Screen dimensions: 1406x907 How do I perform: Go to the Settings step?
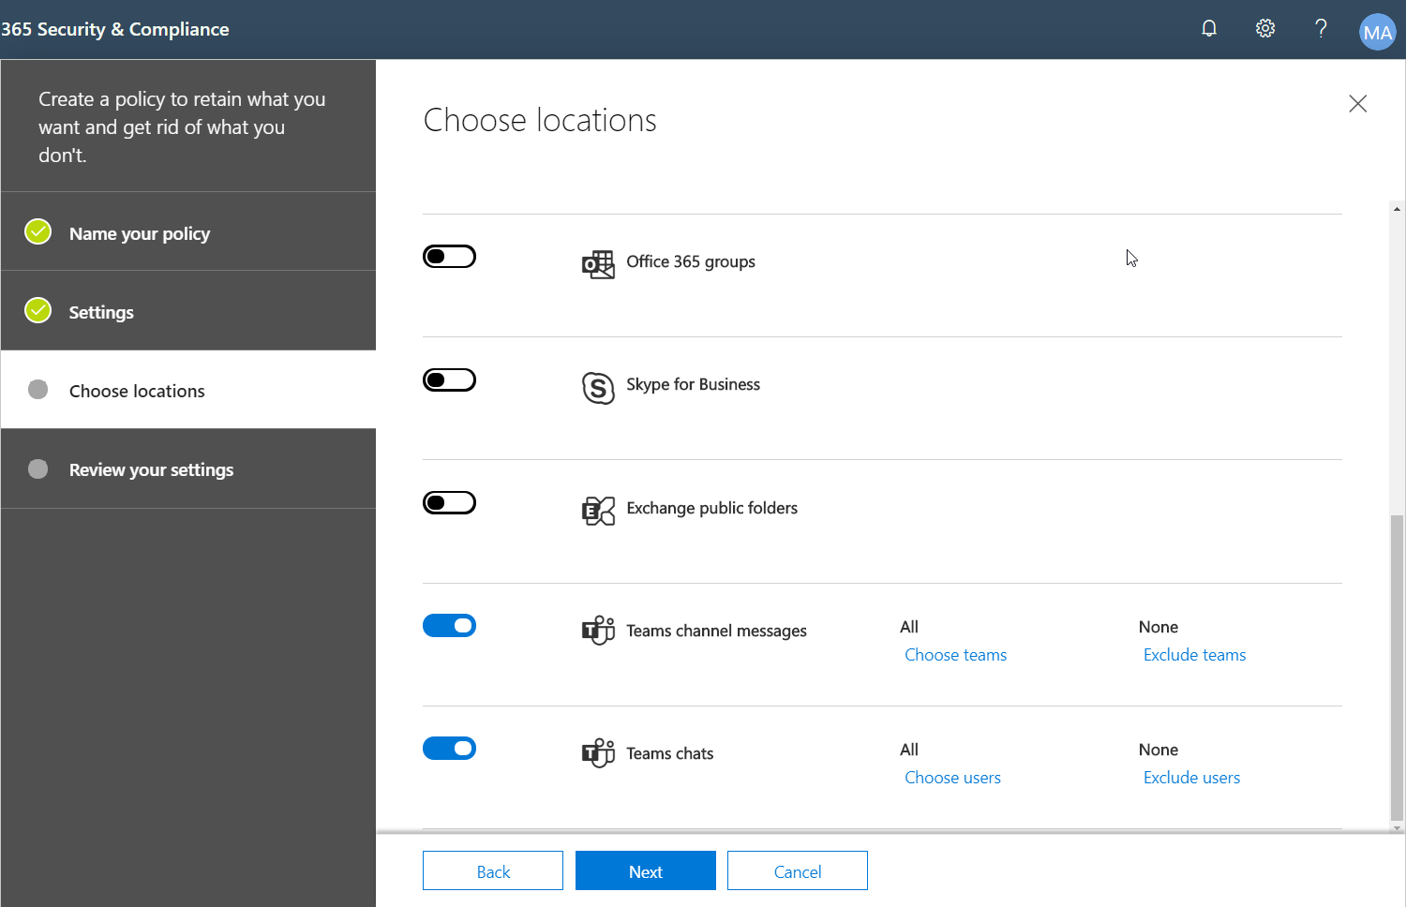(188, 310)
